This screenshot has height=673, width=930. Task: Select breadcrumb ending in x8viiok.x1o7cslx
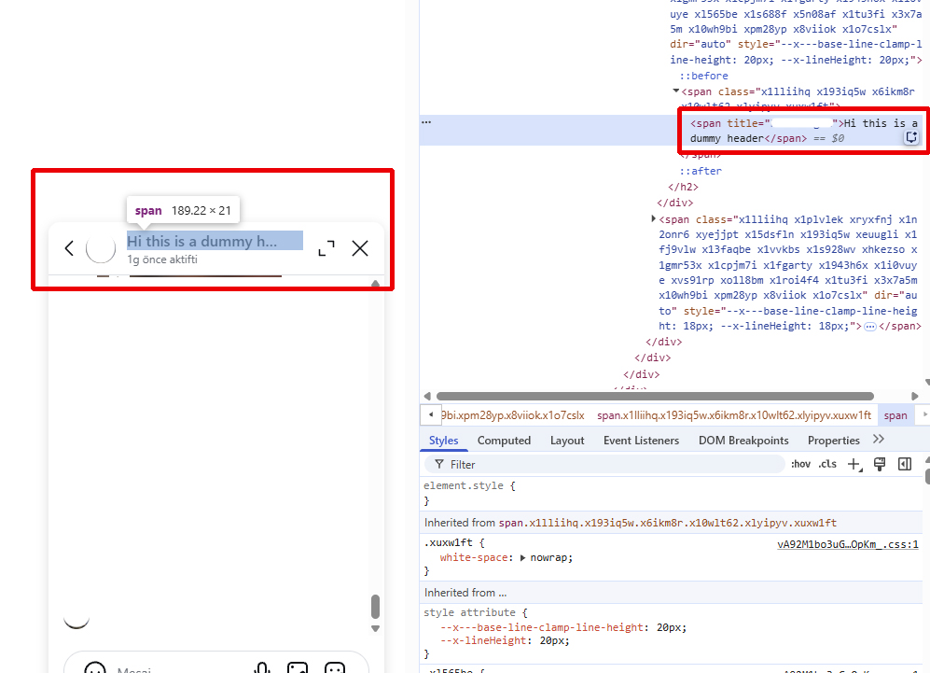[512, 414]
